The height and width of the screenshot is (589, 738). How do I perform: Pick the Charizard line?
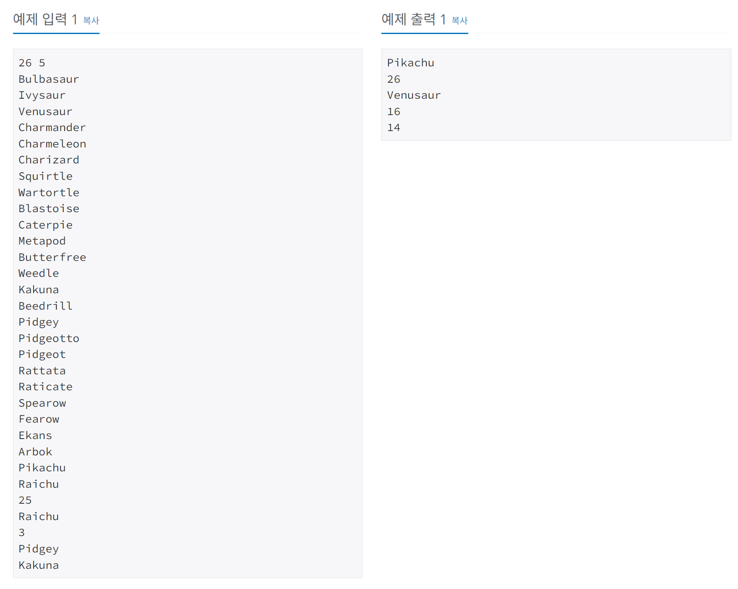(49, 160)
